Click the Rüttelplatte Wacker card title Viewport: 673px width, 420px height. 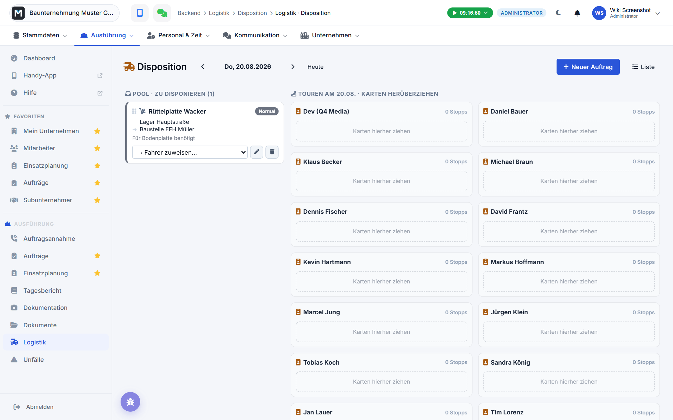(x=177, y=111)
